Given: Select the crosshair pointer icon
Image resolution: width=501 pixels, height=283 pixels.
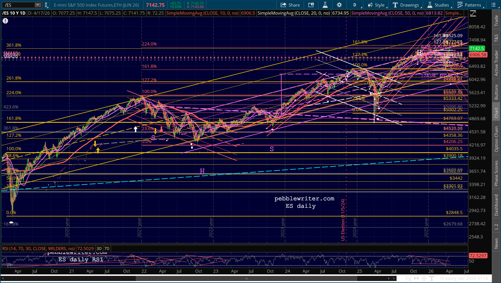Looking at the screenshot, I should coord(424,278).
